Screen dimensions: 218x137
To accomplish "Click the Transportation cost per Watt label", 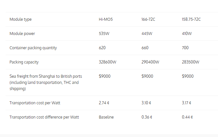I will [x=35, y=103].
